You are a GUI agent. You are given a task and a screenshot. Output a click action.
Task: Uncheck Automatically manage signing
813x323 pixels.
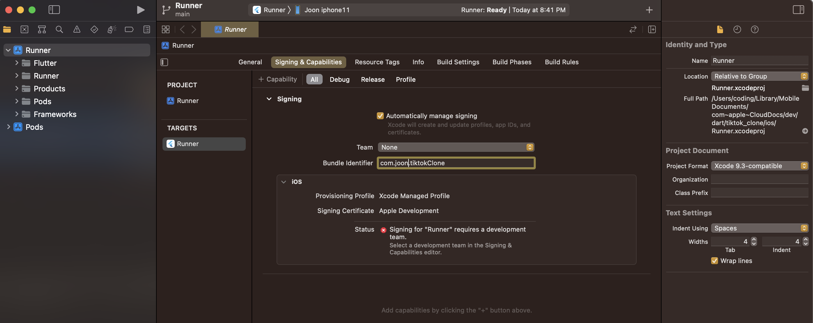380,116
